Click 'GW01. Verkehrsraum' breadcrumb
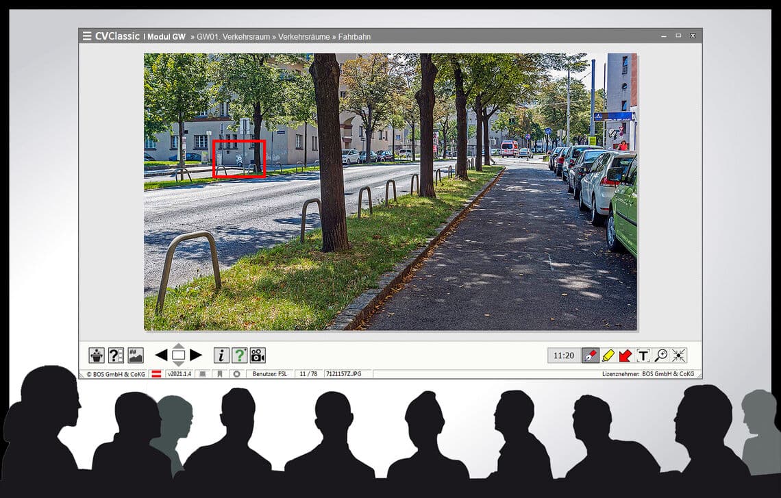Viewport: 781px width, 498px height. 233,37
